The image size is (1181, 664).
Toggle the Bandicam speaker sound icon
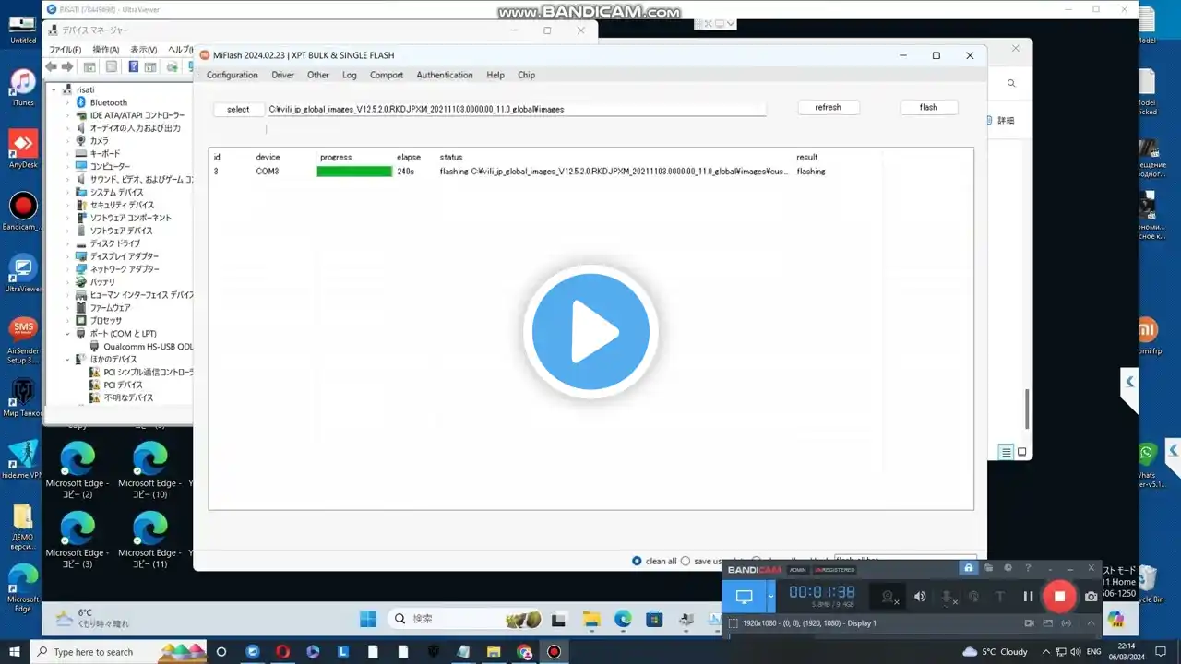click(x=920, y=597)
